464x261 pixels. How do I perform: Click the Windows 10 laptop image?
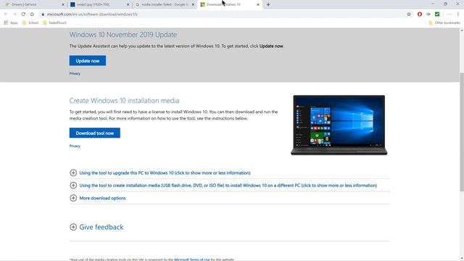click(x=339, y=125)
